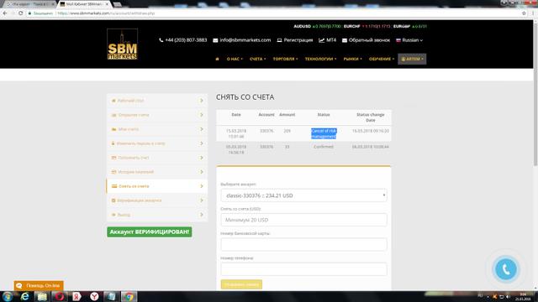This screenshot has height=302, width=538.
Task: Click the green Аккаунт ВЕРИФИЦИРОВАН! badge
Action: click(150, 232)
